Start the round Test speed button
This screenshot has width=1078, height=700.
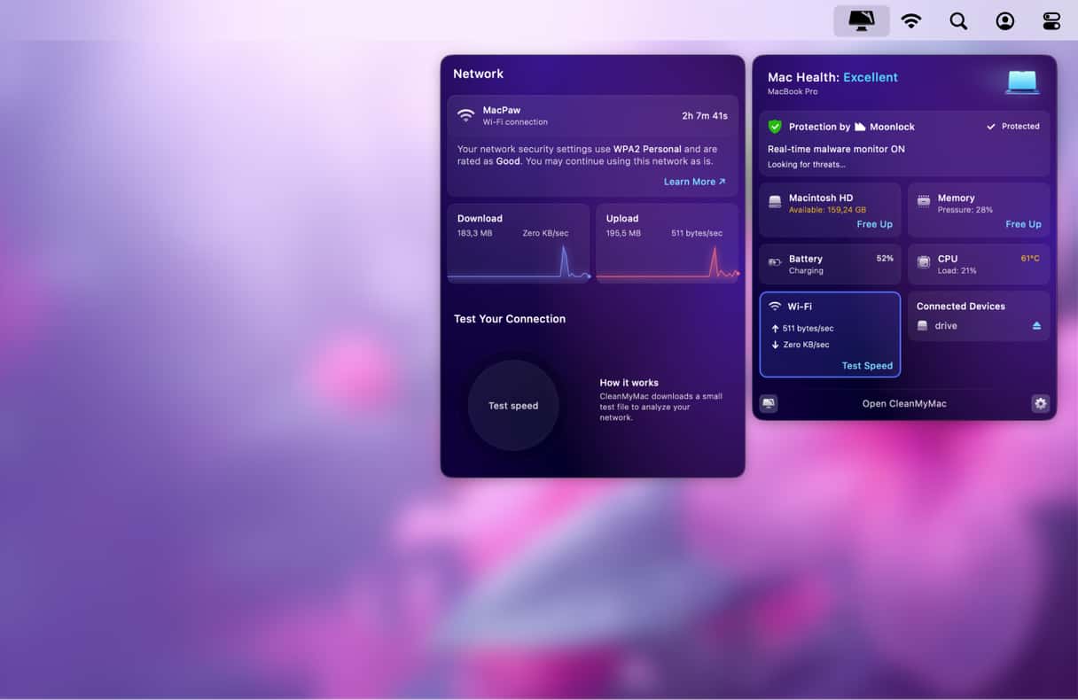click(x=513, y=406)
